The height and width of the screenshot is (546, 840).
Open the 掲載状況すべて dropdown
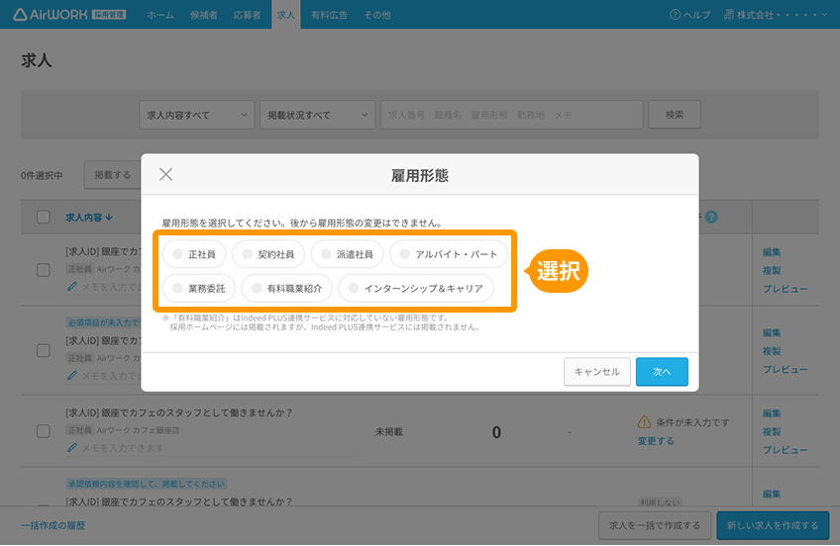[x=317, y=115]
